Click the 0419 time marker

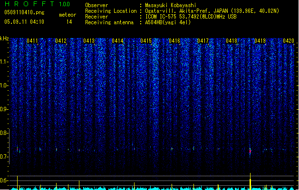click(x=260, y=41)
